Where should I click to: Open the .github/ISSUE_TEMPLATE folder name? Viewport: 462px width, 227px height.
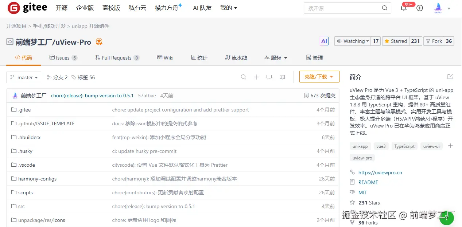(46, 123)
